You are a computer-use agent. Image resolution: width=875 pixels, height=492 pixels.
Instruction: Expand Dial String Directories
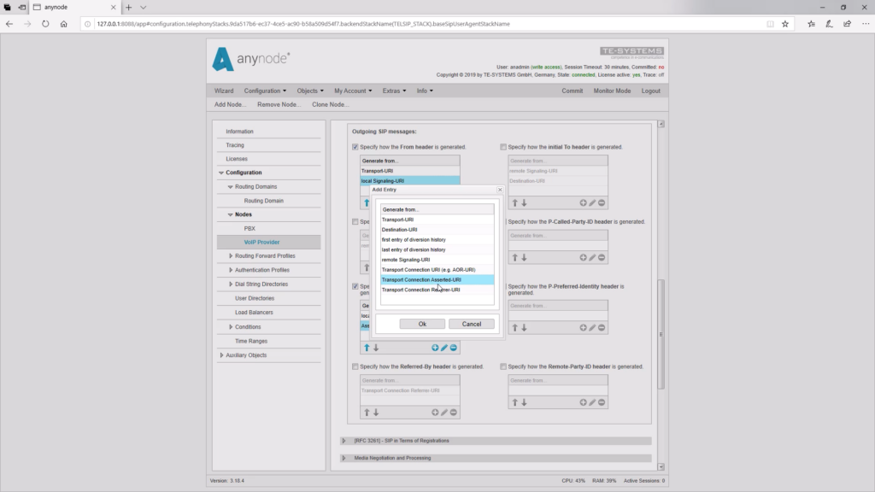(231, 284)
